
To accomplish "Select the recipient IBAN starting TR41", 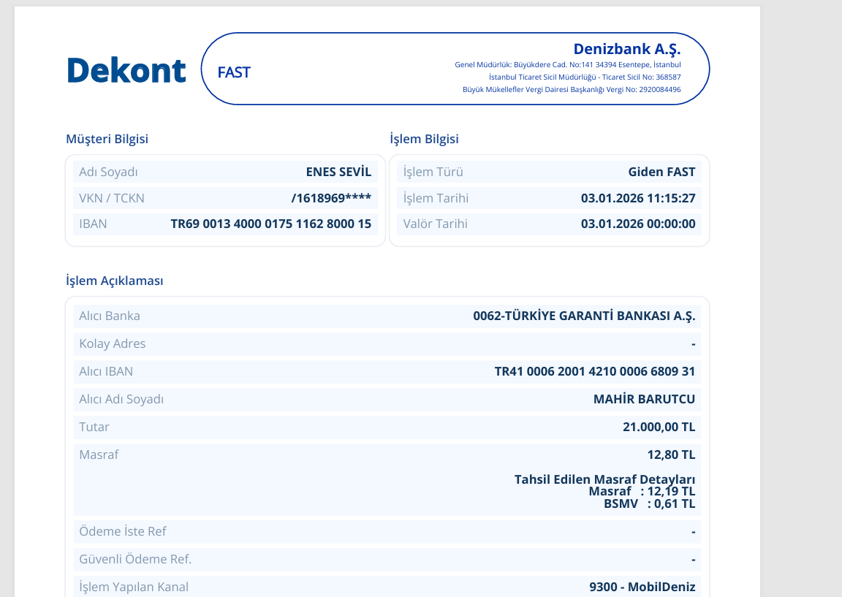I will [595, 371].
